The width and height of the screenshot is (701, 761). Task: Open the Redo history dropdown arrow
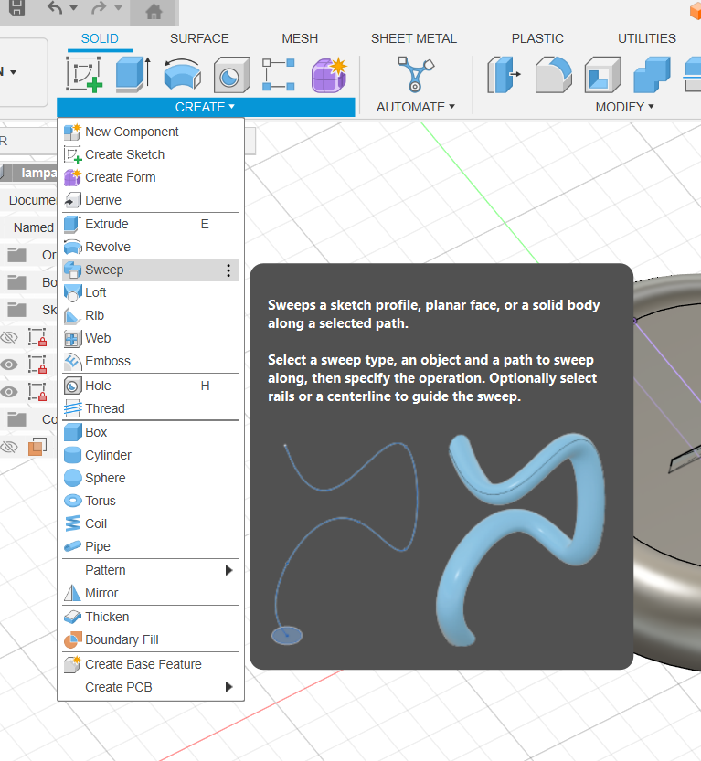click(x=119, y=7)
